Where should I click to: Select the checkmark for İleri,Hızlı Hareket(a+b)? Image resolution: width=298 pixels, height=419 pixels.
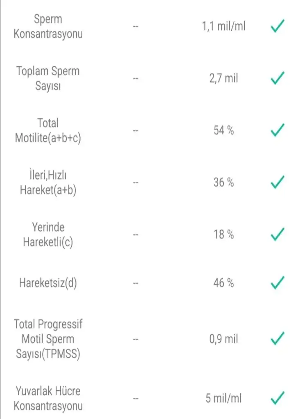pos(278,182)
